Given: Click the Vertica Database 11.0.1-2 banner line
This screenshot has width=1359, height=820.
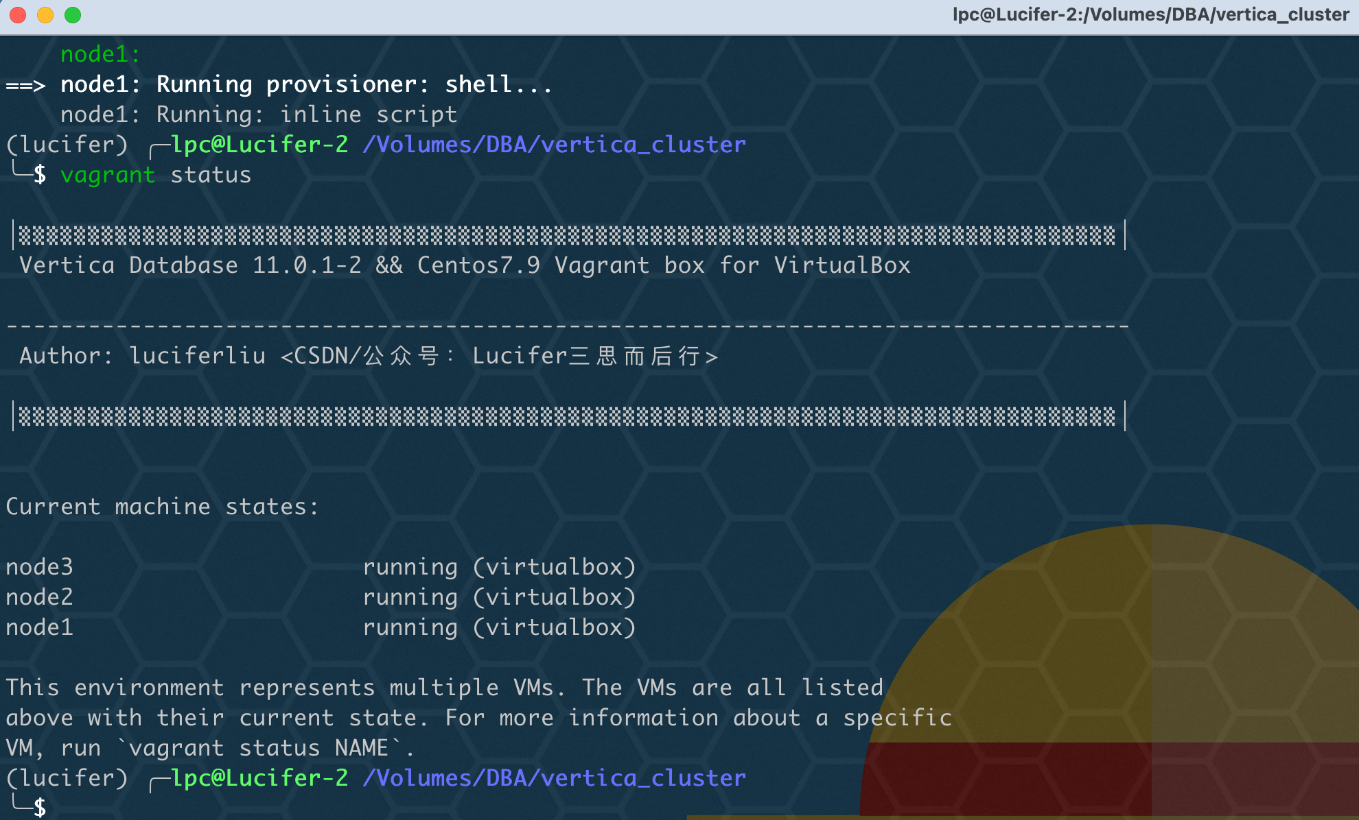Looking at the screenshot, I should [x=465, y=266].
